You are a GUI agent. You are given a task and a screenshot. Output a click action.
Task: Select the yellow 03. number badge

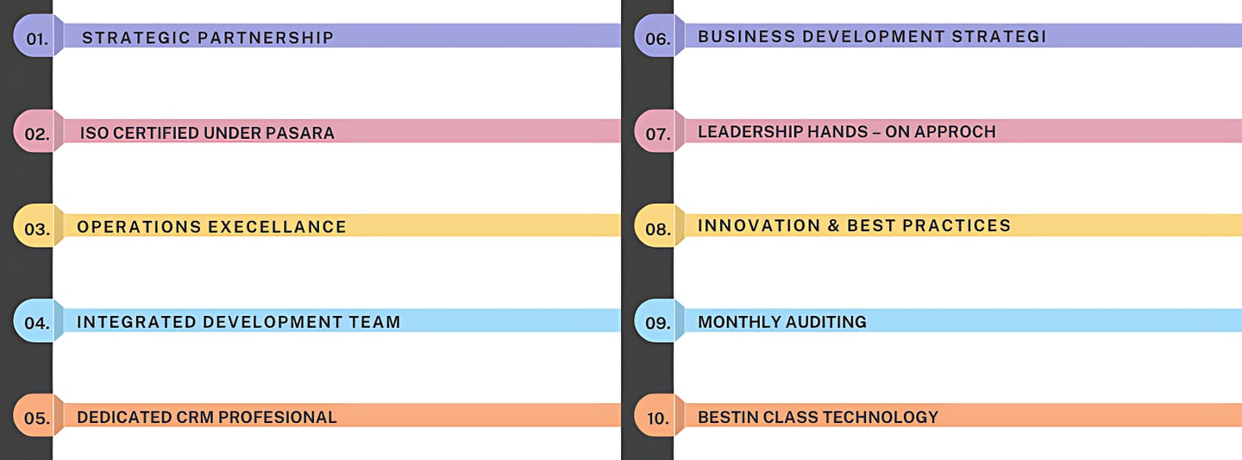[x=36, y=228]
